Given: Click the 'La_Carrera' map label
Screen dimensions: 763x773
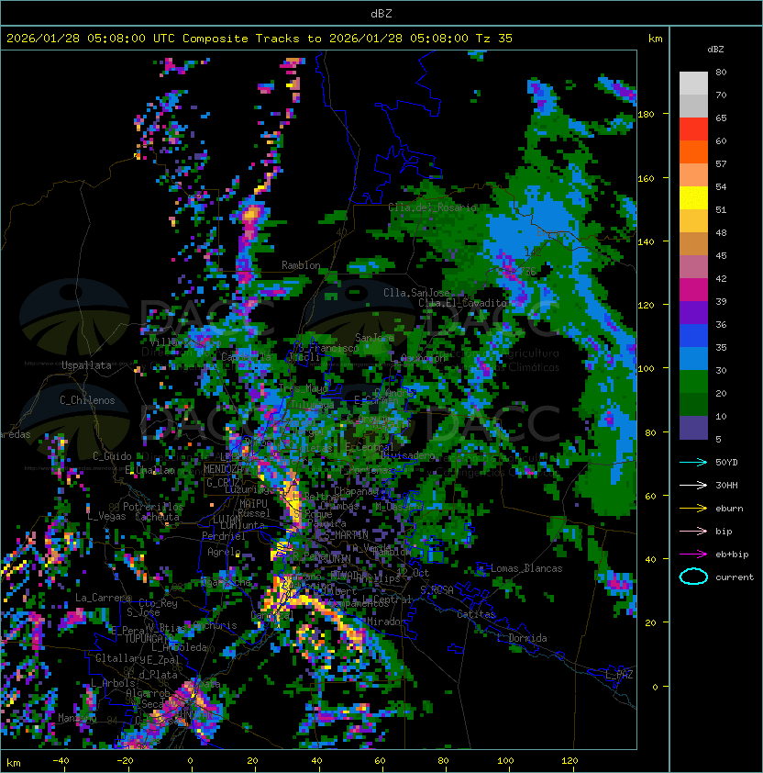Looking at the screenshot, I should click(x=103, y=598).
